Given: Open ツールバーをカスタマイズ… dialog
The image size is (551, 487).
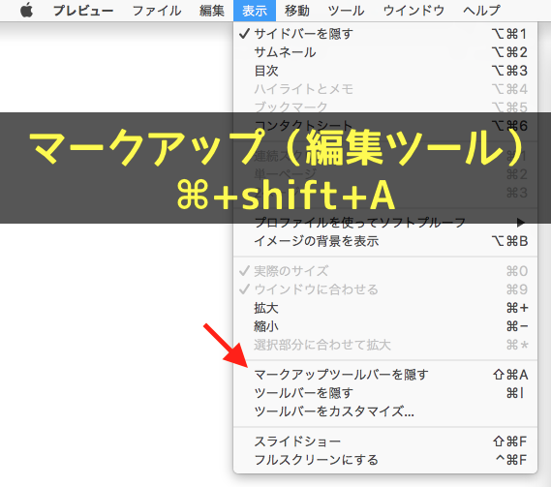Looking at the screenshot, I should click(385, 411).
